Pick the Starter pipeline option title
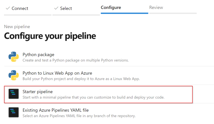This screenshot has height=124, width=214. coord(38,92)
